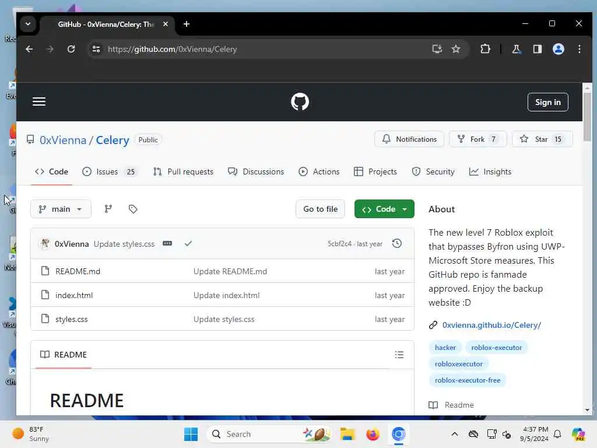The height and width of the screenshot is (448, 597).
Task: Open a new browser tab
Action: pos(186,24)
